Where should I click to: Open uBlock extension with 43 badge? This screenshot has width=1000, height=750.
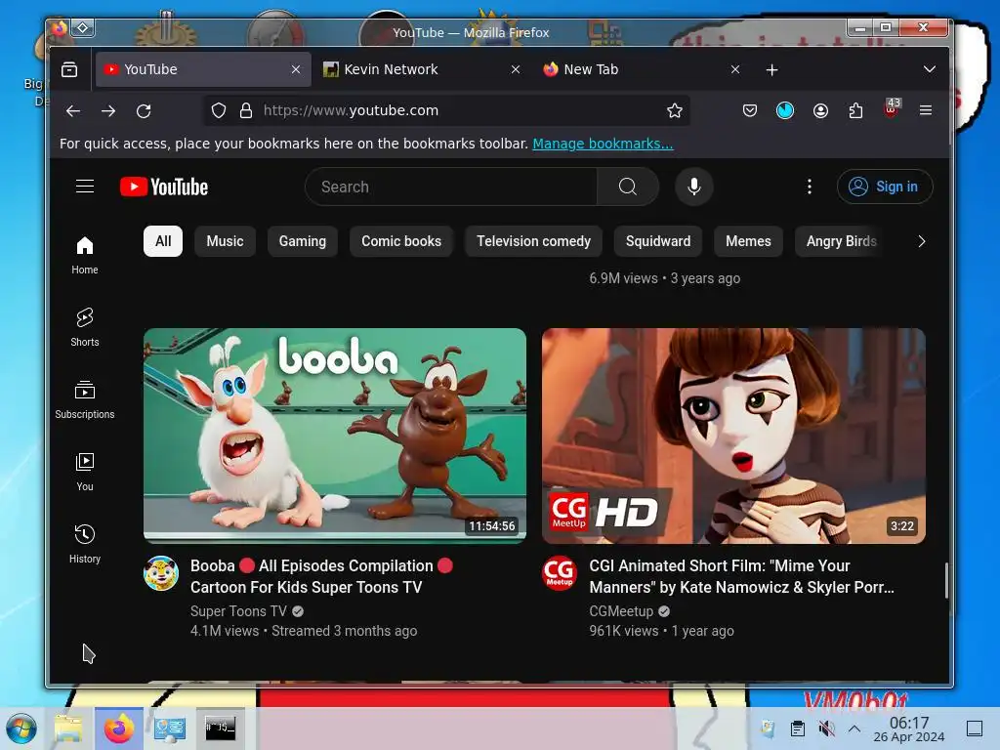click(x=892, y=109)
